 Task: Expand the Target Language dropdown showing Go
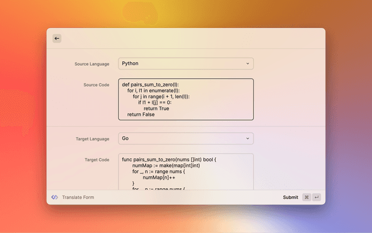coord(185,139)
